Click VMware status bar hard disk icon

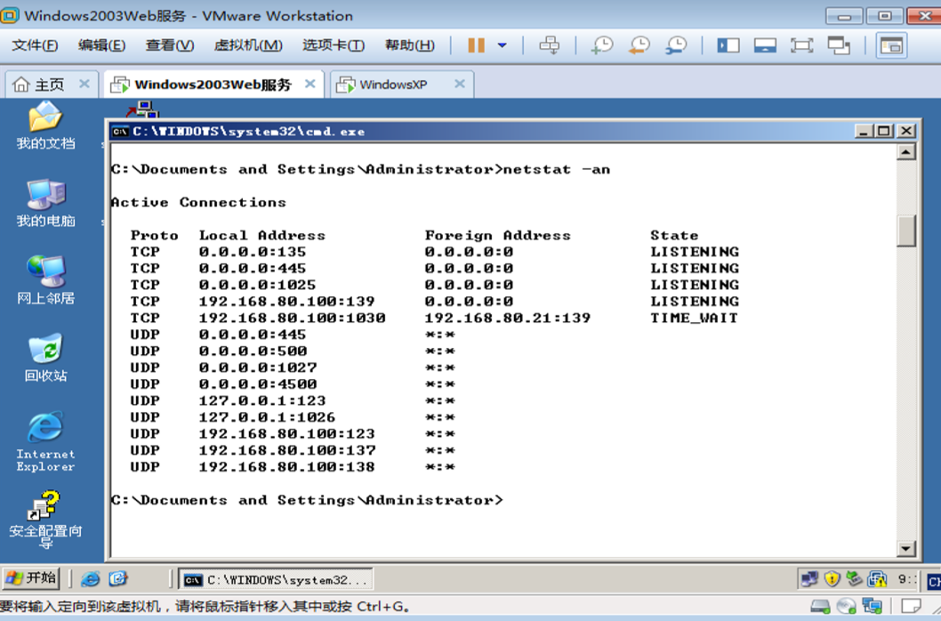point(820,607)
